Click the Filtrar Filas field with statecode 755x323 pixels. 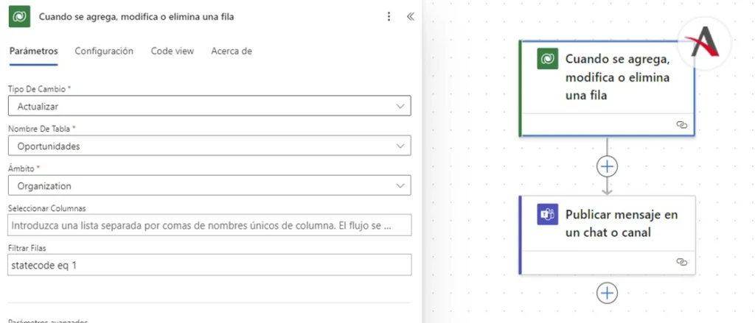coord(209,265)
